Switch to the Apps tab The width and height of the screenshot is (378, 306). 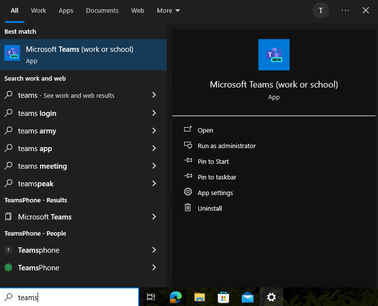pyautogui.click(x=66, y=11)
